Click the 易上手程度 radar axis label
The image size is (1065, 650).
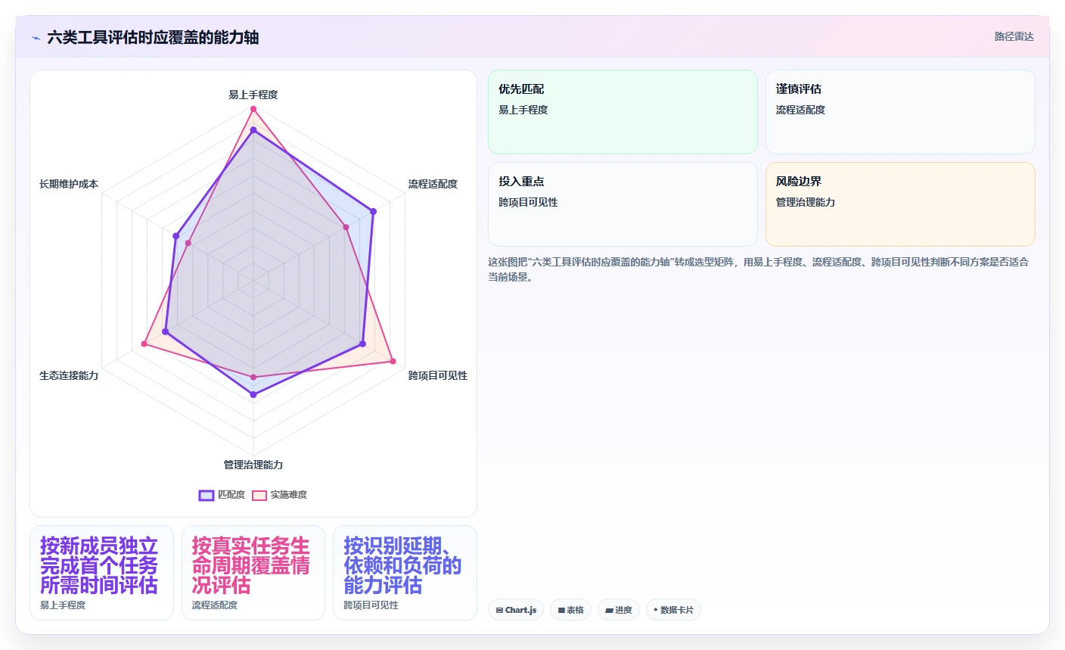[253, 95]
